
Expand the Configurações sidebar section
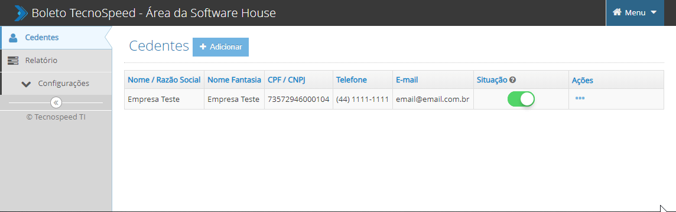point(57,84)
